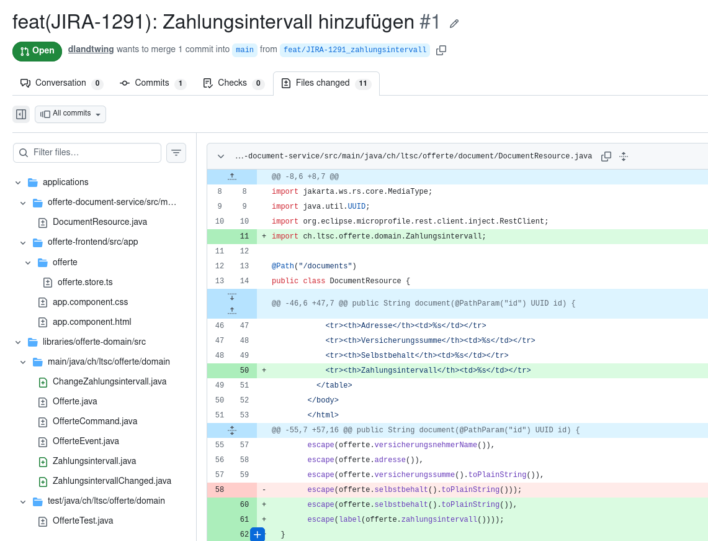The height and width of the screenshot is (541, 708).
Task: Click the offerte-frontend/src/app folder icon
Action: click(x=37, y=242)
